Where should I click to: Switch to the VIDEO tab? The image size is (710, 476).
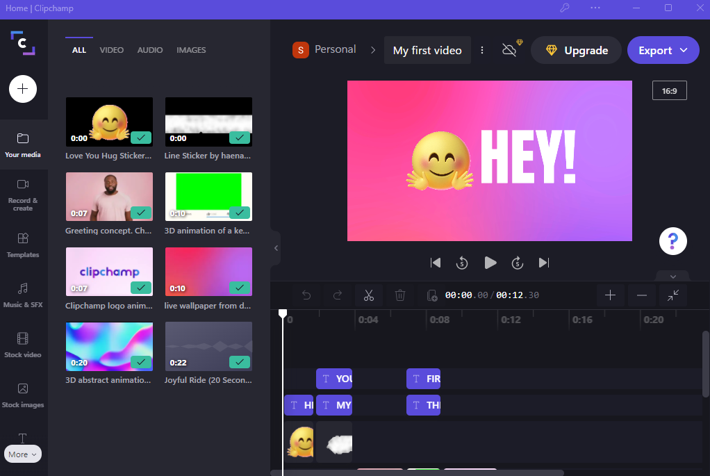tap(111, 50)
